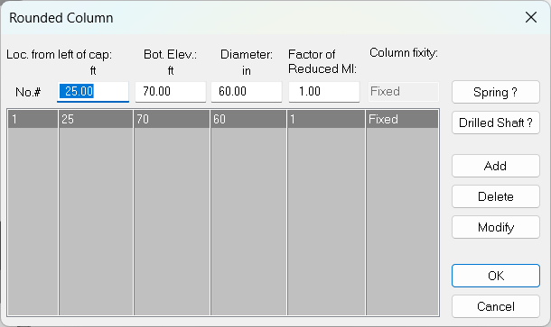Screen dimensions: 551x327
Task: Click the Fixed cell in the table row
Action: pos(402,119)
